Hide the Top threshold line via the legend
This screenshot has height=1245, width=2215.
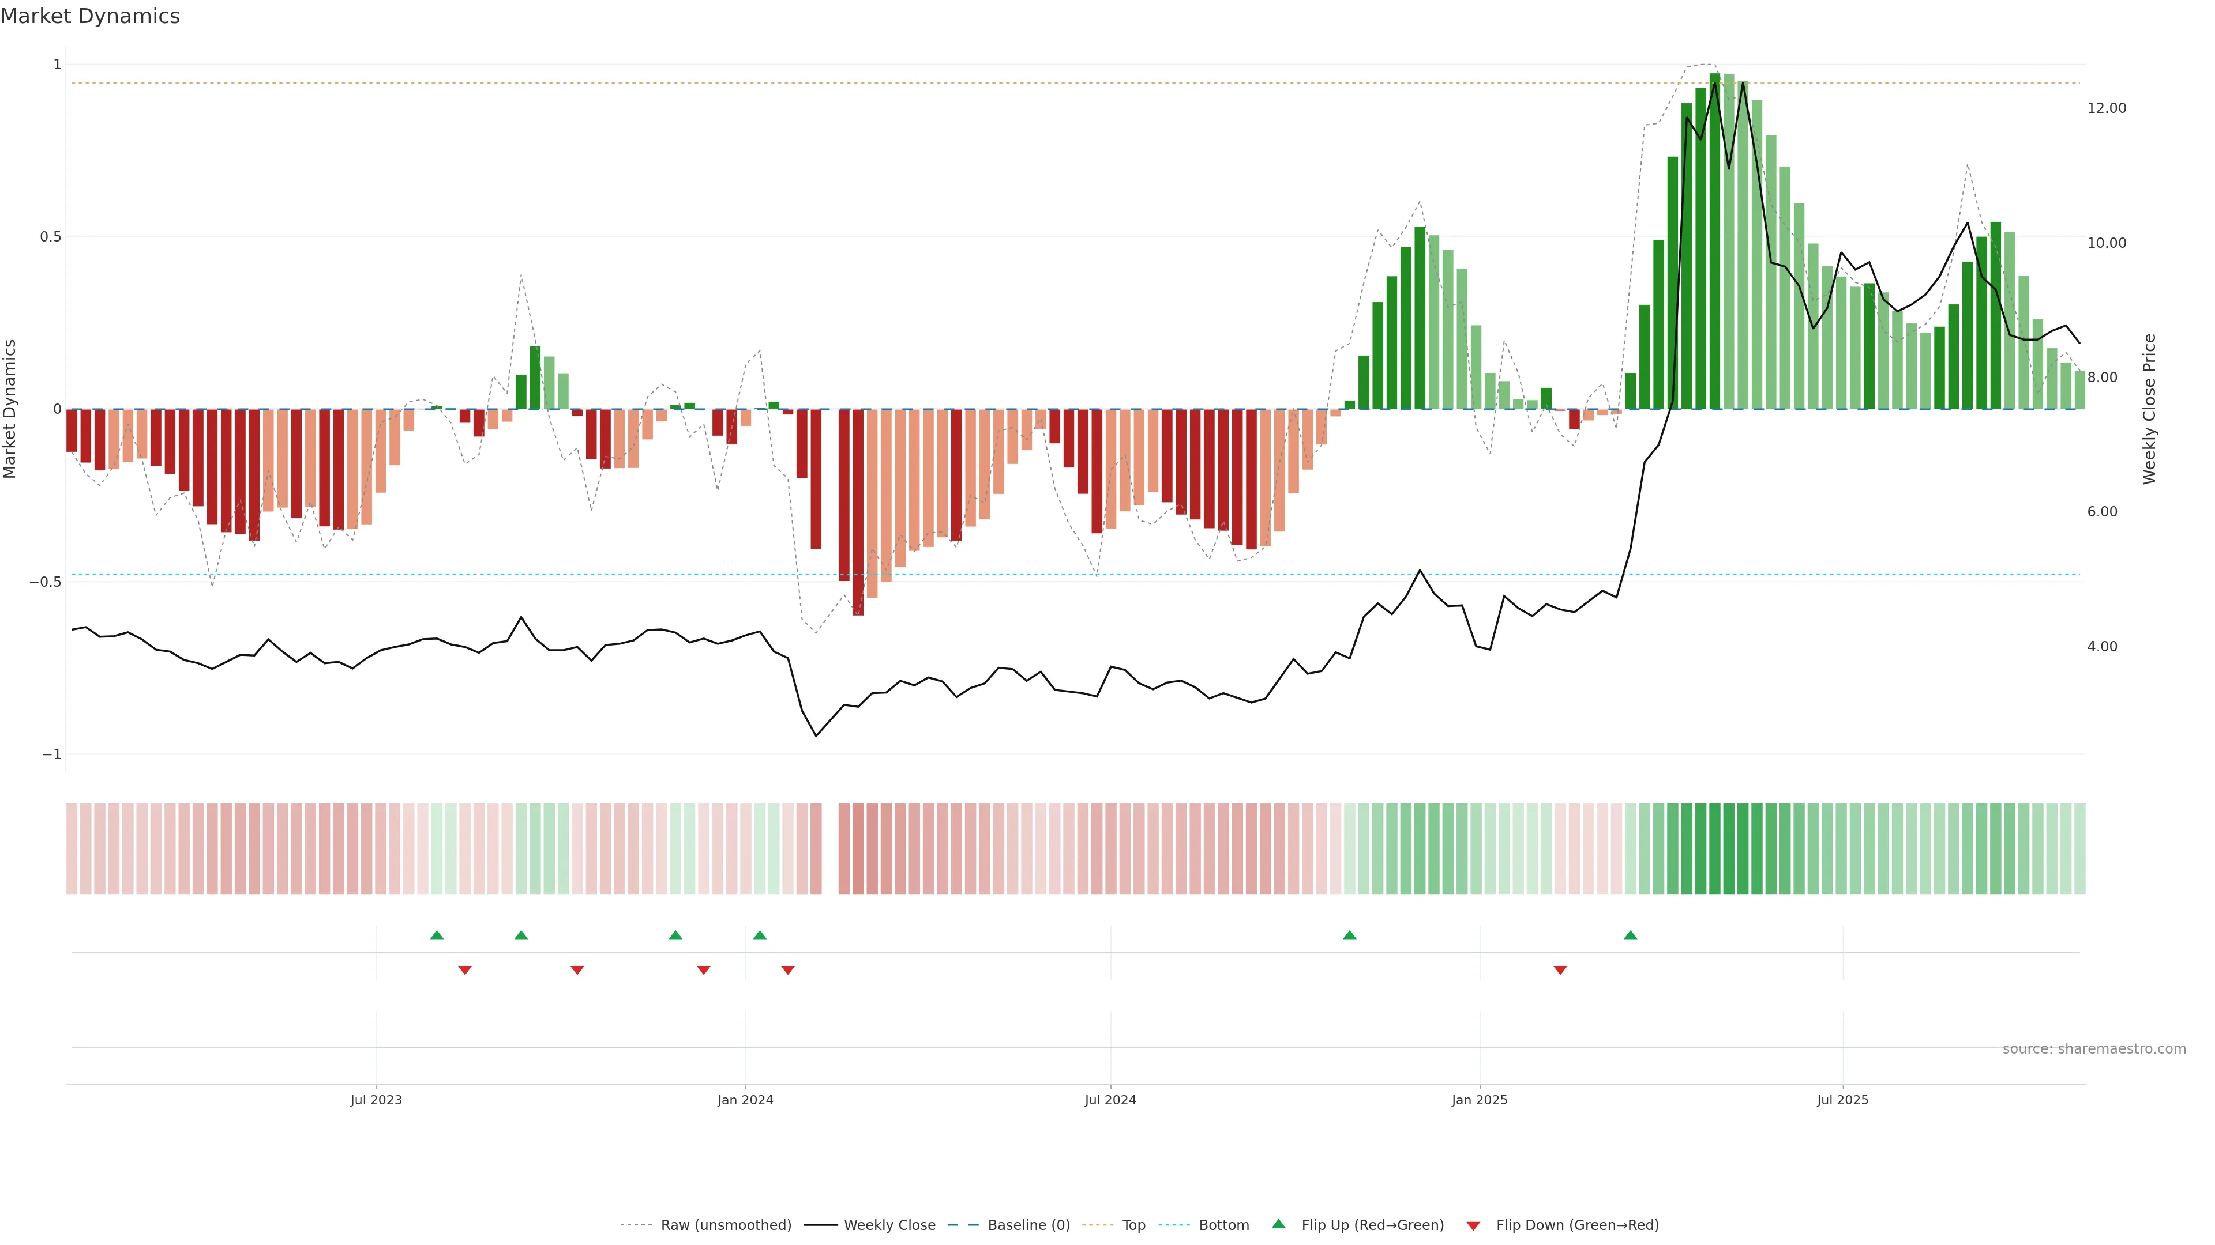click(x=1133, y=1225)
